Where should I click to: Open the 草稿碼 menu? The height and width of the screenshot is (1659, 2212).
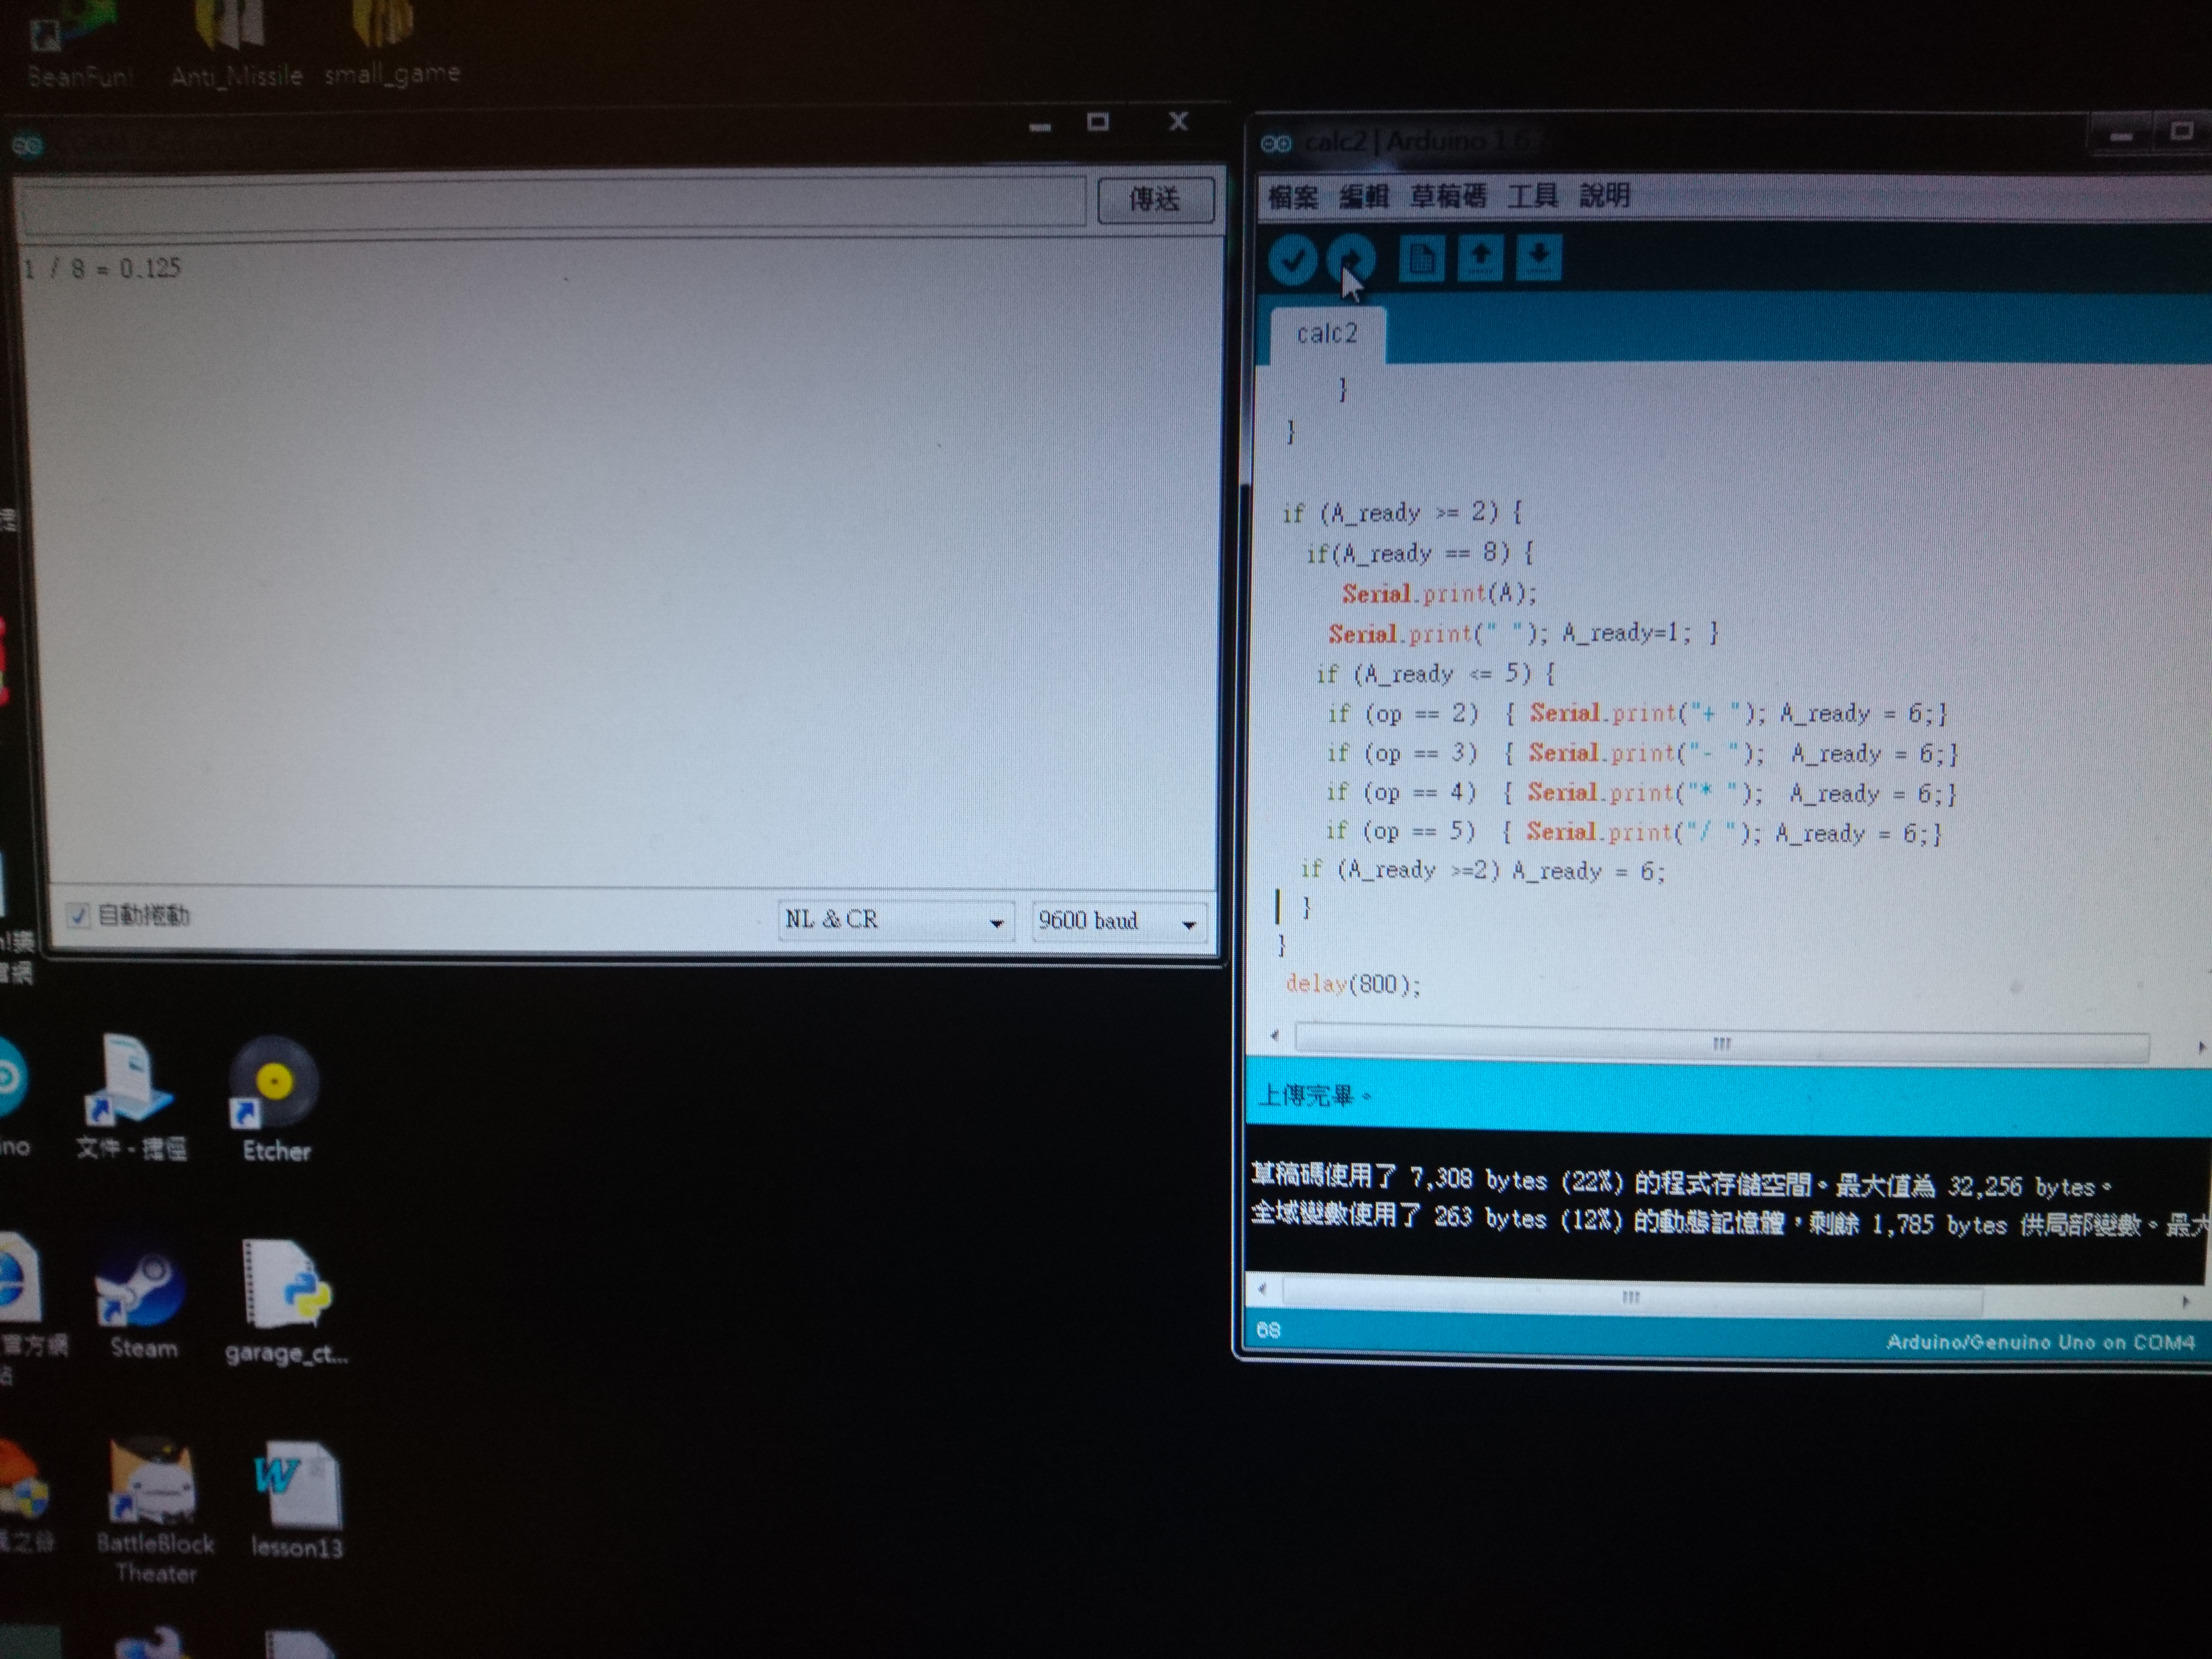click(1447, 195)
